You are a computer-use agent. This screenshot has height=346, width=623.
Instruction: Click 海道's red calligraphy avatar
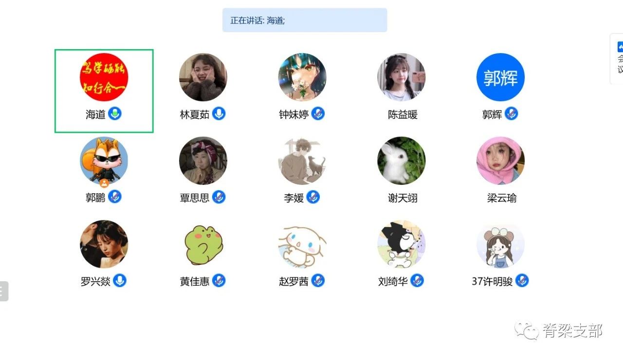tap(104, 77)
